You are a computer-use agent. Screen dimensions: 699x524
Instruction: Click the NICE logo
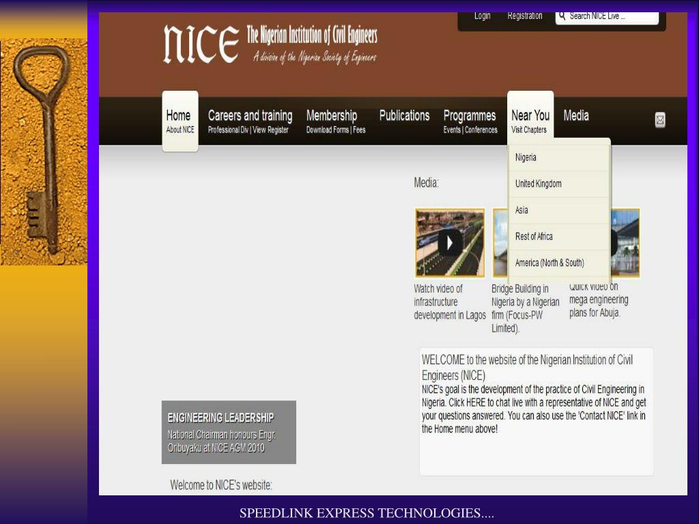tap(201, 44)
